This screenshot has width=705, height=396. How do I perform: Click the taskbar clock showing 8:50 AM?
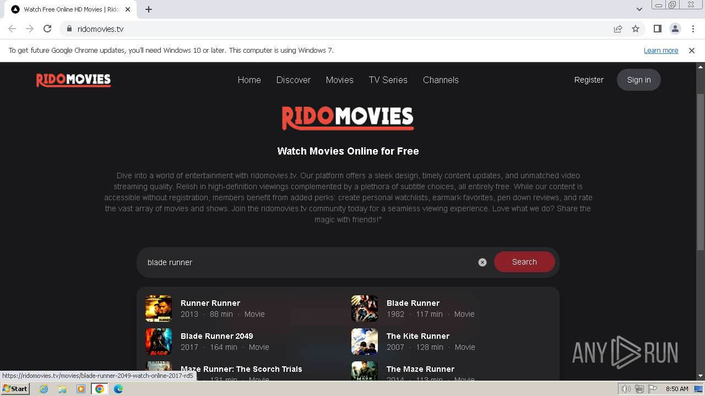(x=677, y=389)
